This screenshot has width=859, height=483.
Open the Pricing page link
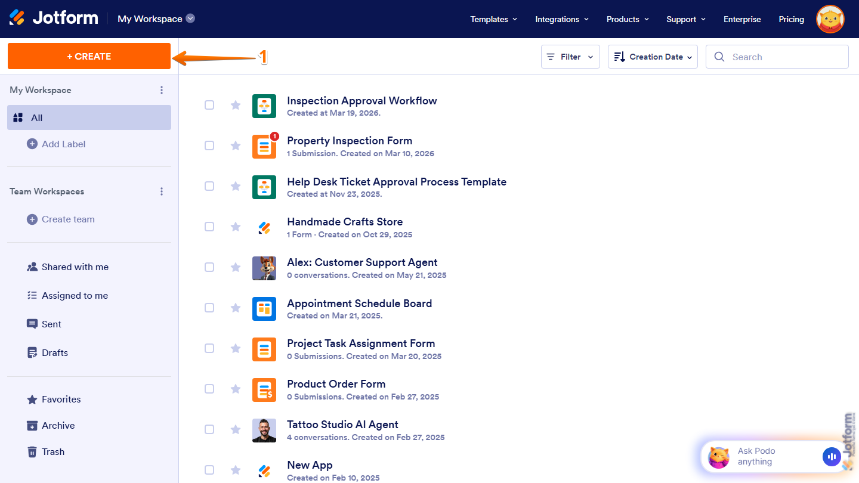(791, 18)
